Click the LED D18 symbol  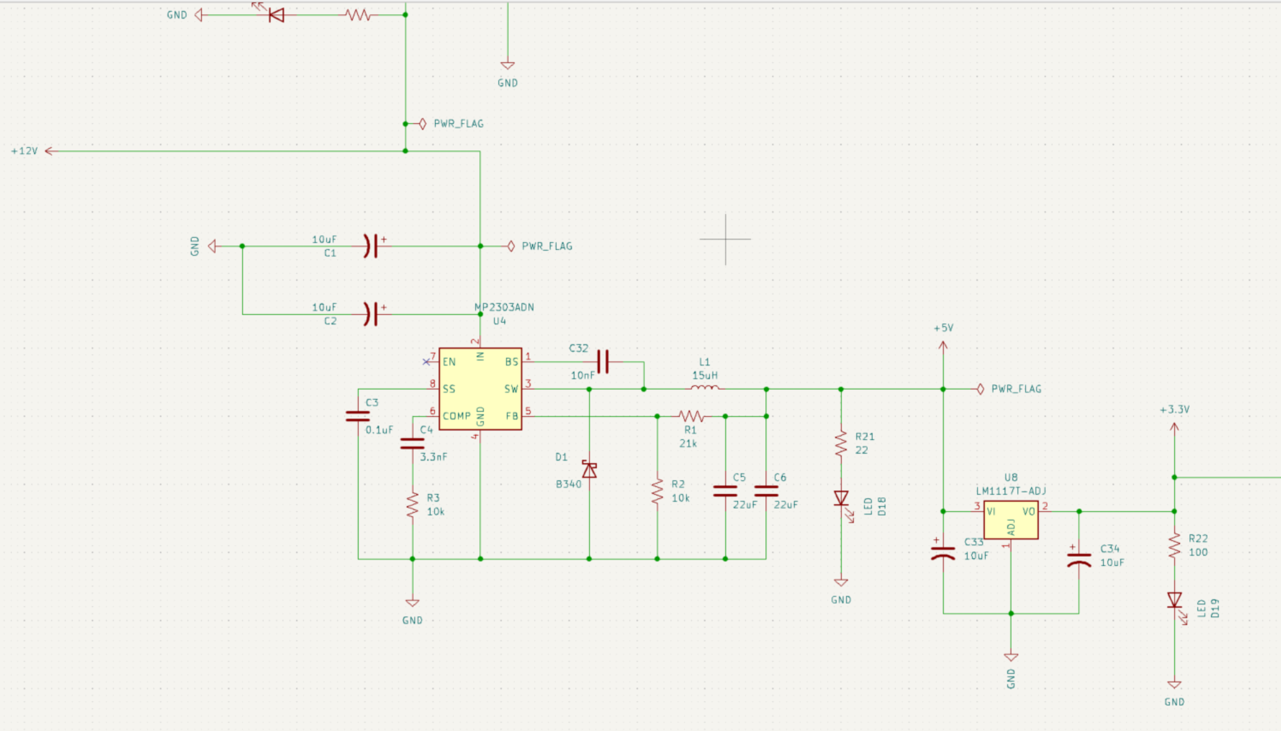coord(841,498)
